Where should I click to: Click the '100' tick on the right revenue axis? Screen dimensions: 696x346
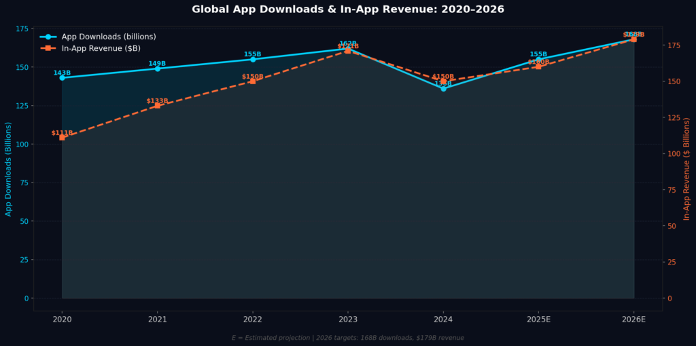click(673, 154)
